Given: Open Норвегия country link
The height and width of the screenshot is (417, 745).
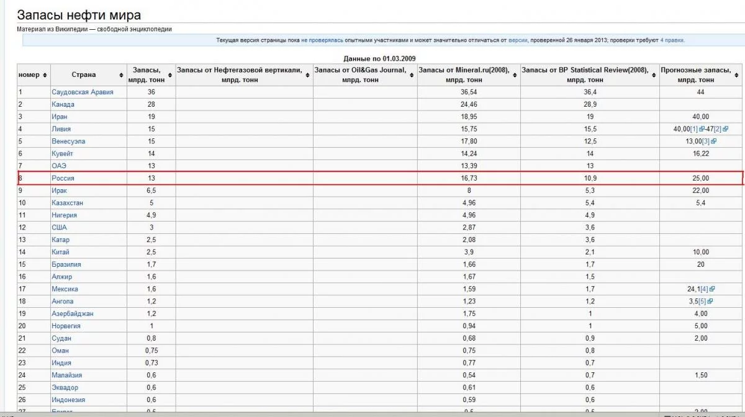Looking at the screenshot, I should click(66, 326).
